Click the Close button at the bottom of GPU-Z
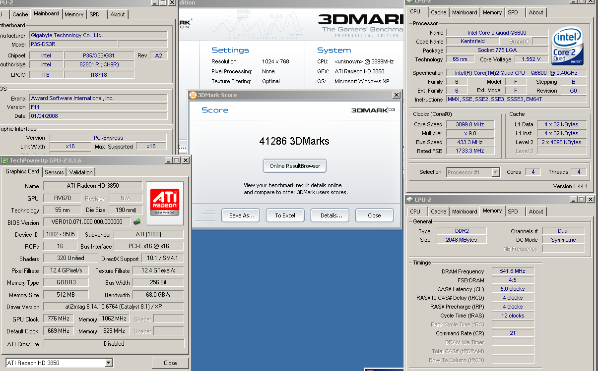598x371 pixels. [x=170, y=363]
